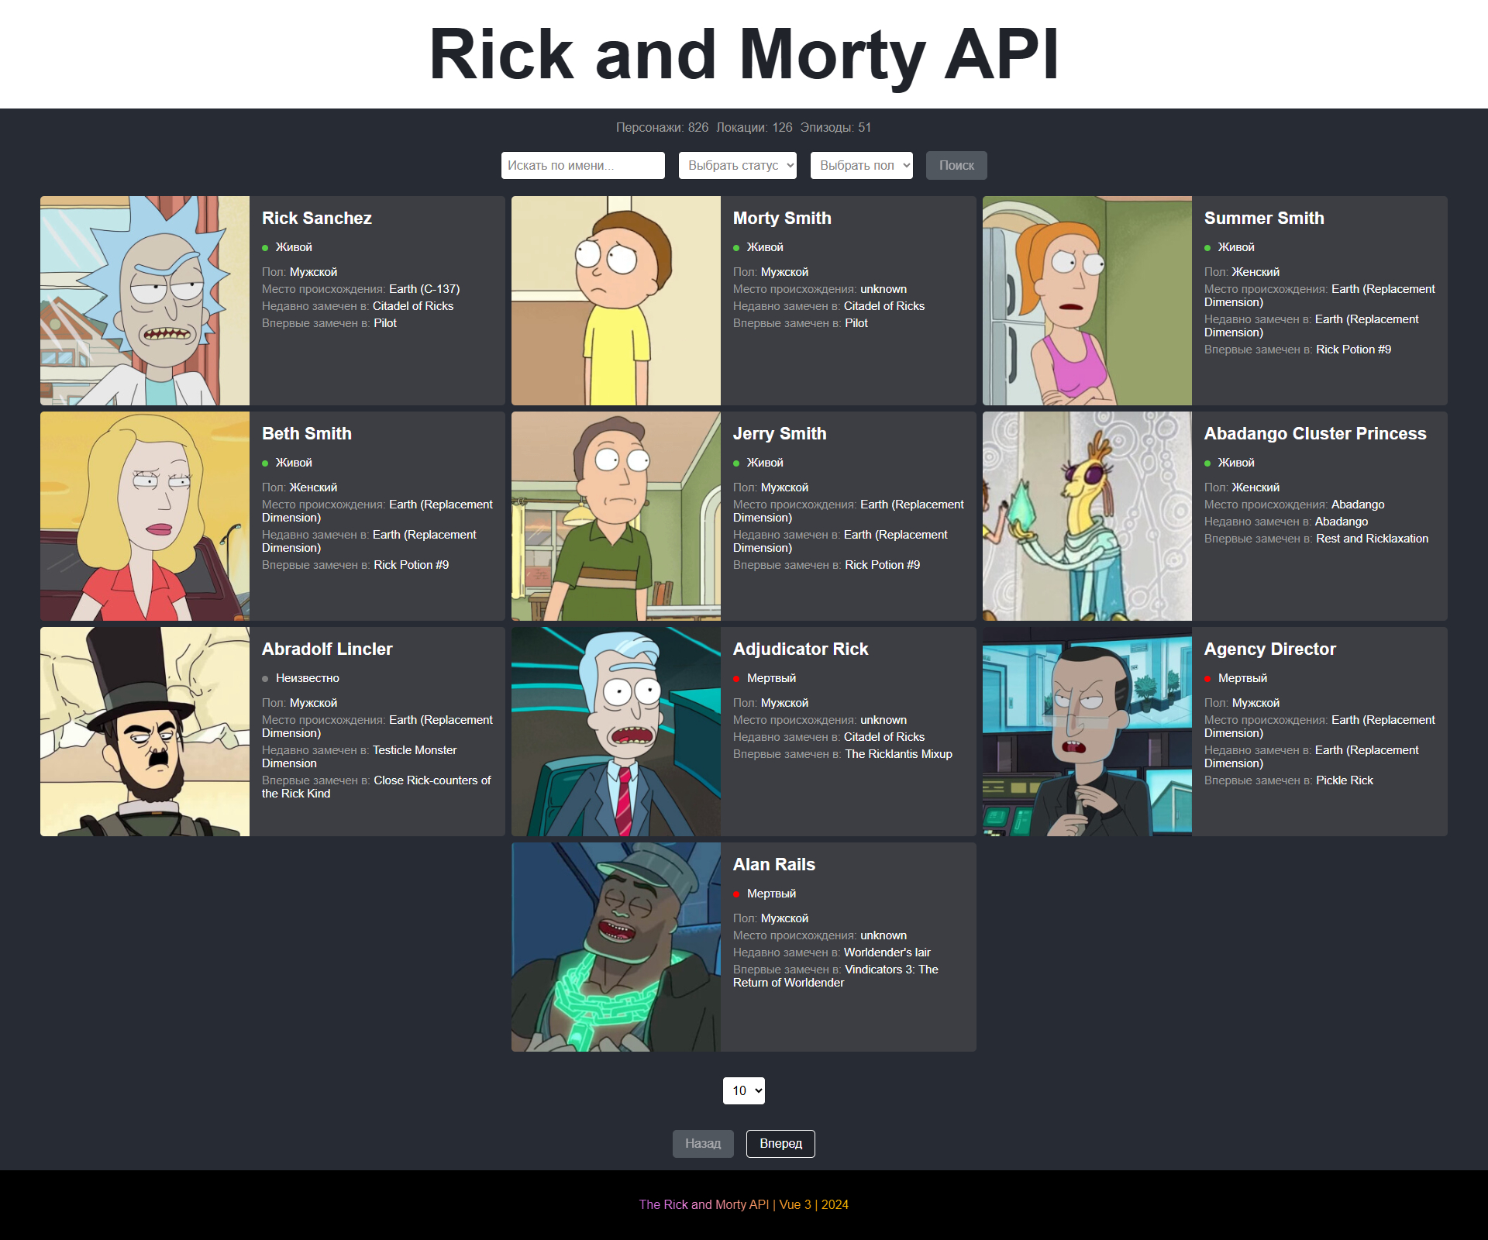Click the Локации: 126 counter text

click(x=754, y=127)
